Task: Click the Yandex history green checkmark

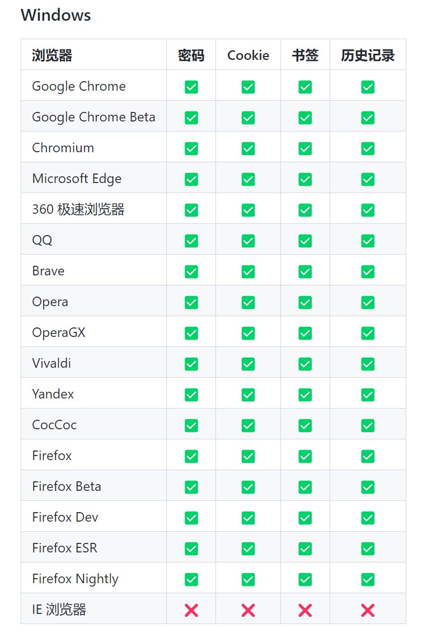Action: tap(368, 395)
